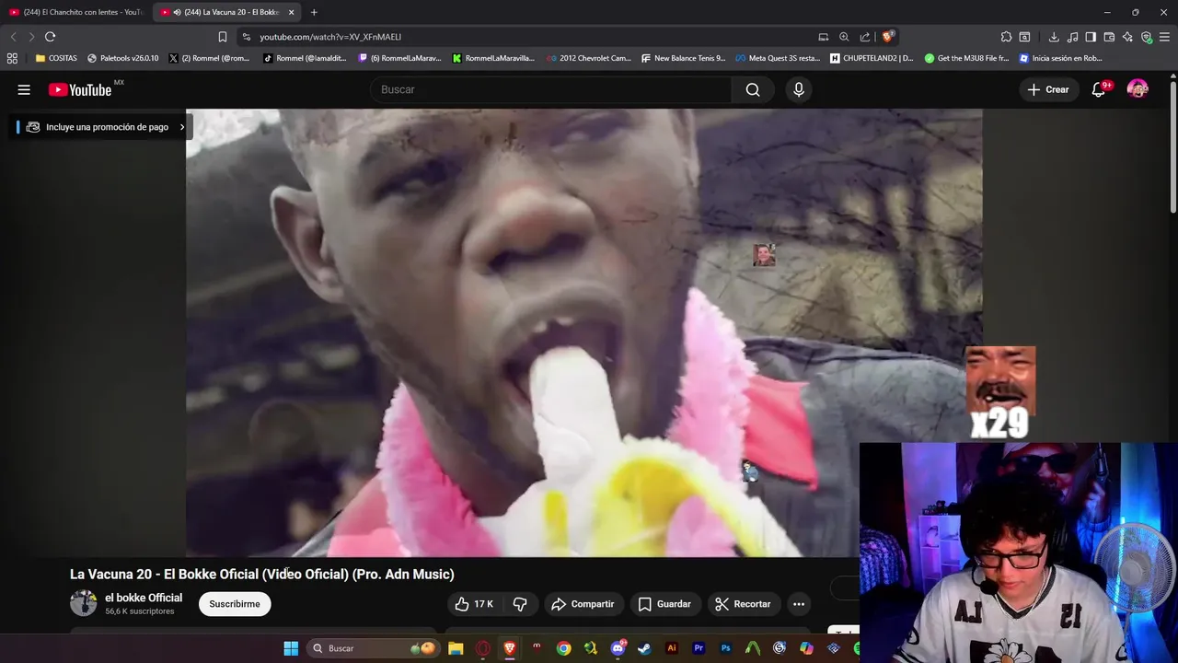Viewport: 1178px width, 663px height.
Task: Open Brave VPN shield icon
Action: coord(1146,37)
